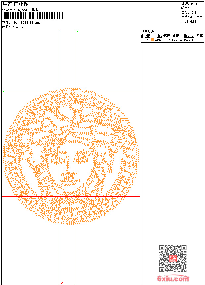205x285 pixels.
Task: Click the orange thread color swatch
Action: pyautogui.click(x=152, y=40)
